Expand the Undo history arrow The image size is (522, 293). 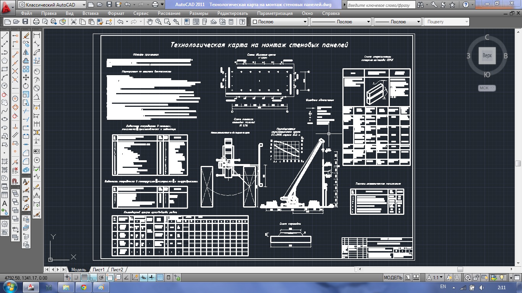127,22
